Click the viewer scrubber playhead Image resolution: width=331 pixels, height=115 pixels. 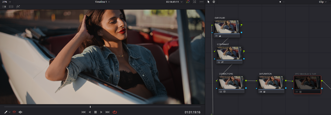[90, 107]
